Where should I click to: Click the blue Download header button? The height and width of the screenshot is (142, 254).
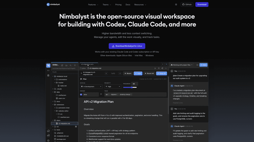(202, 5)
